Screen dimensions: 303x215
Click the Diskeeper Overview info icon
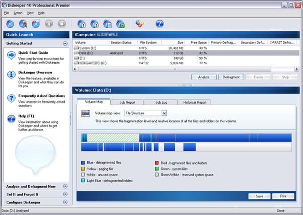click(11, 75)
